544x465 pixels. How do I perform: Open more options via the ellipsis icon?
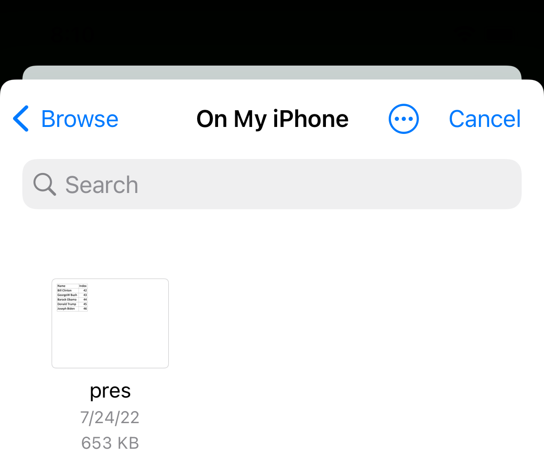coord(403,119)
